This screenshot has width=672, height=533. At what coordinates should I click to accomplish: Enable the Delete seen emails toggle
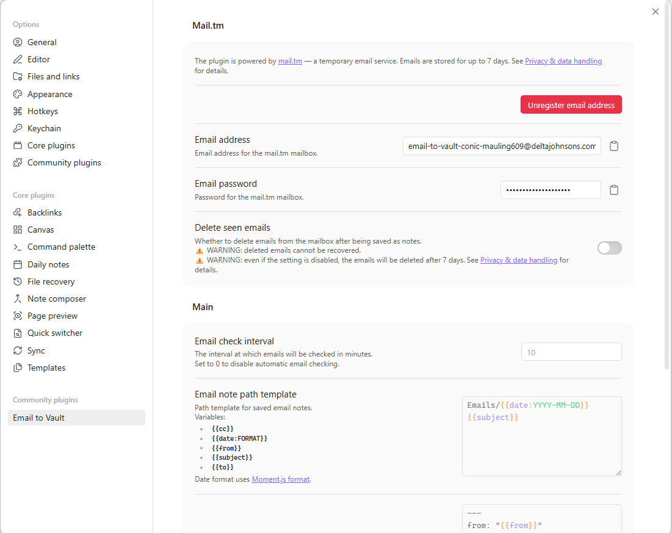click(x=609, y=248)
